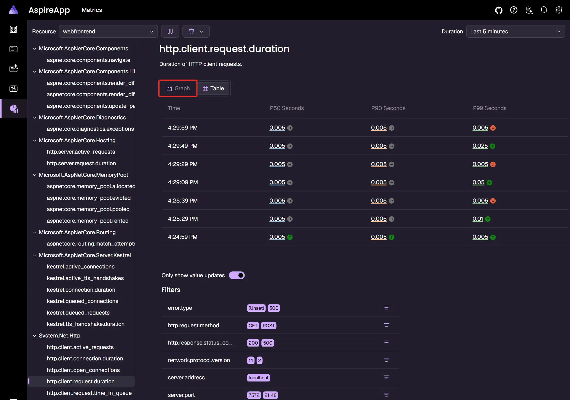570x400 pixels.
Task: Open filter for network.protocol.version row
Action: coord(386,360)
